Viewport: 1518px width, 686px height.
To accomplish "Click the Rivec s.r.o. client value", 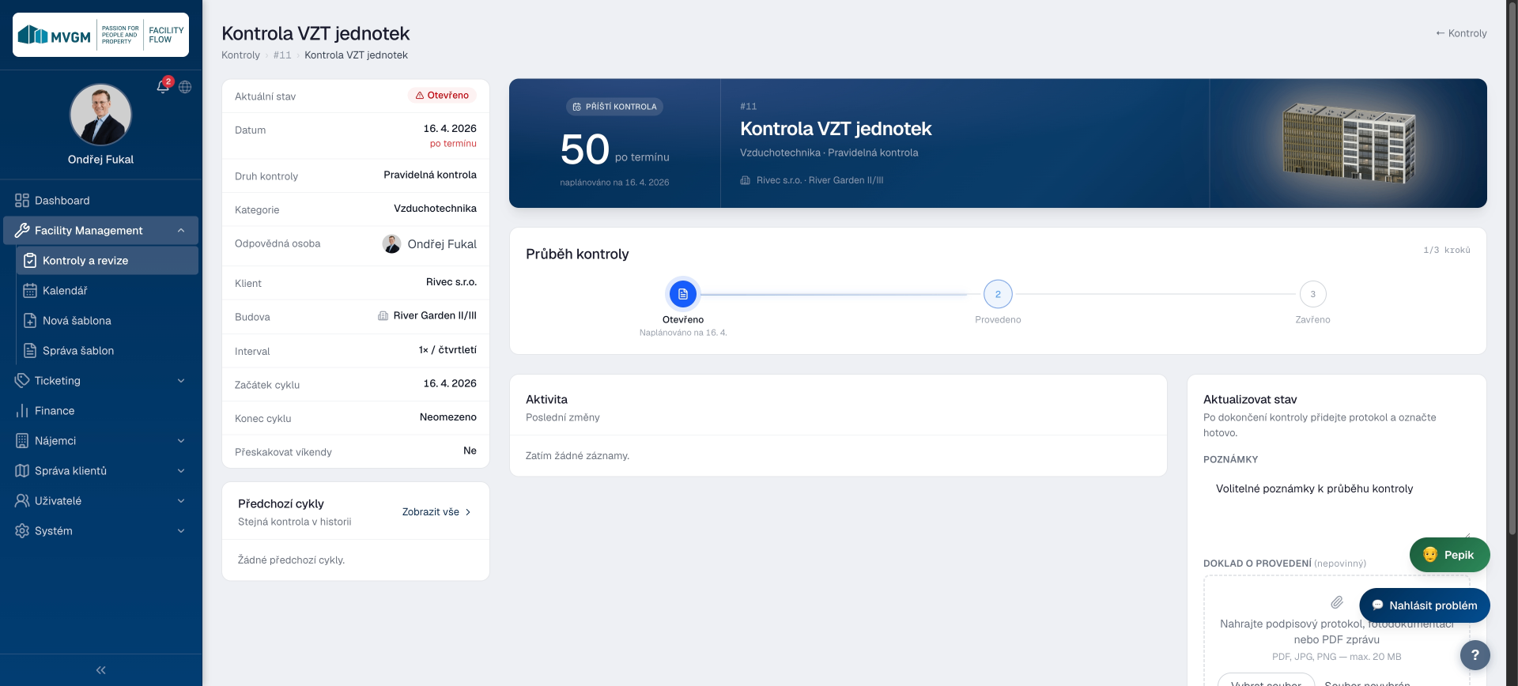I will tap(451, 282).
